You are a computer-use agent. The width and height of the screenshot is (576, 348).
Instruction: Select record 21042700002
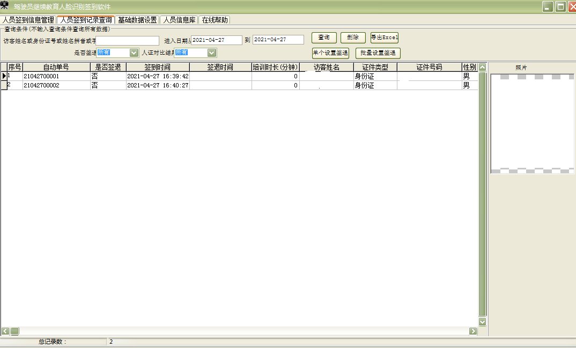(x=56, y=85)
